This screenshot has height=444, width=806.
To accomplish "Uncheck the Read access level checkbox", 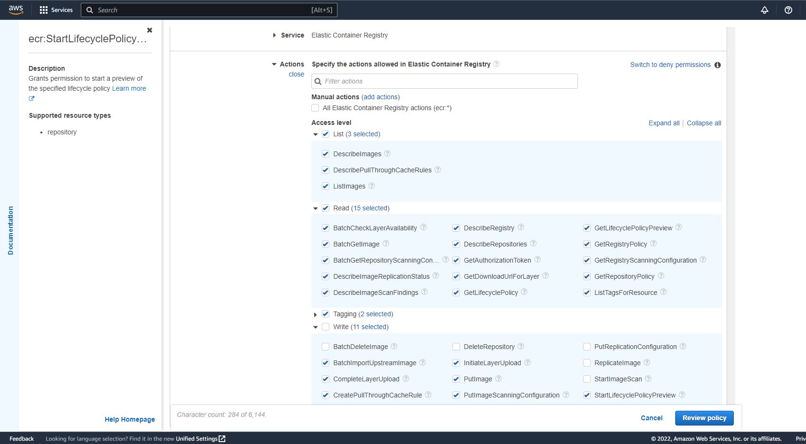I will tap(326, 208).
